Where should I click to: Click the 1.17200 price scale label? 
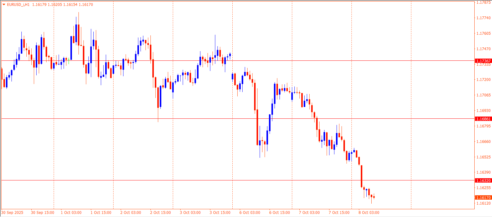[x=483, y=80]
